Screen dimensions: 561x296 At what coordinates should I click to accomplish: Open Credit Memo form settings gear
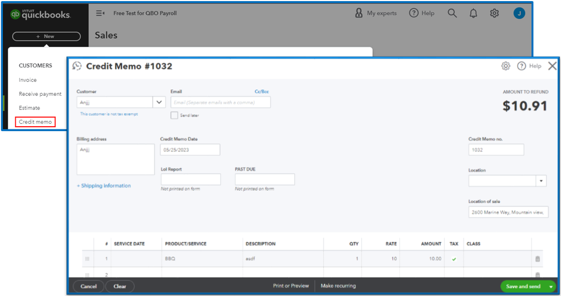point(505,66)
